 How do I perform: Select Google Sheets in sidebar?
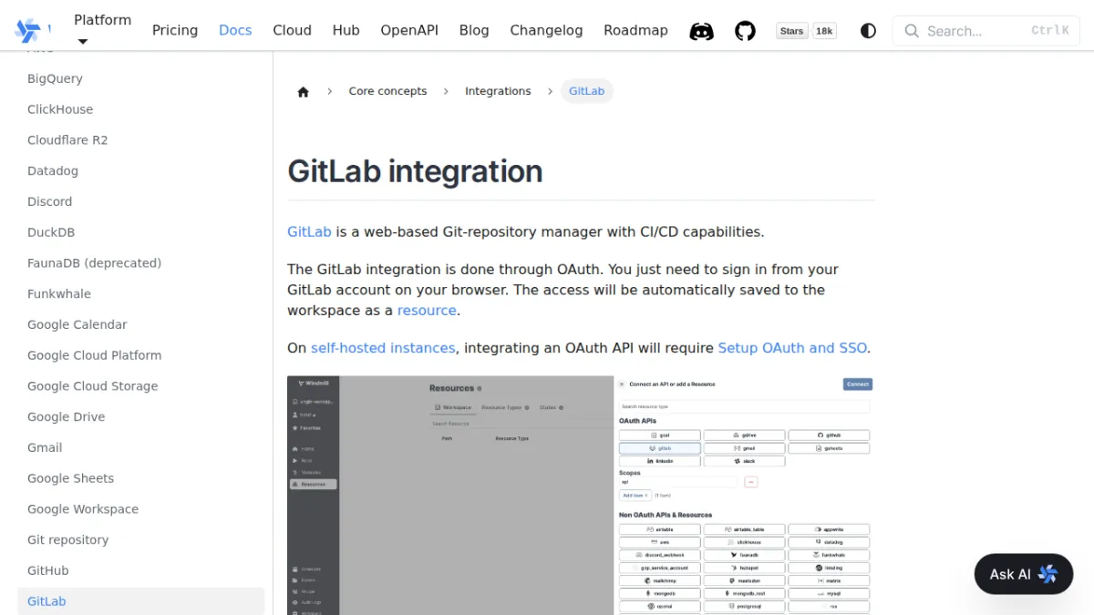[x=140, y=478]
